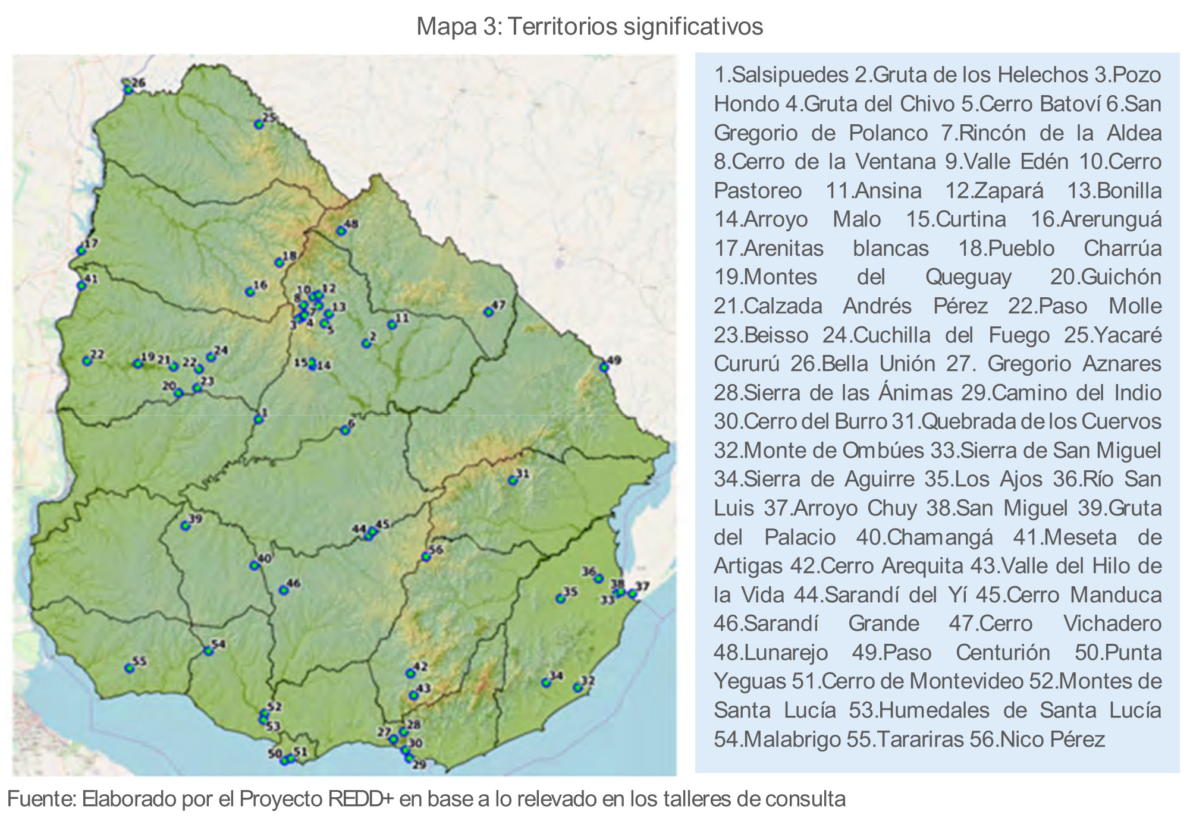Image resolution: width=1190 pixels, height=818 pixels.
Task: Click map marker number 42
Action: tap(410, 673)
